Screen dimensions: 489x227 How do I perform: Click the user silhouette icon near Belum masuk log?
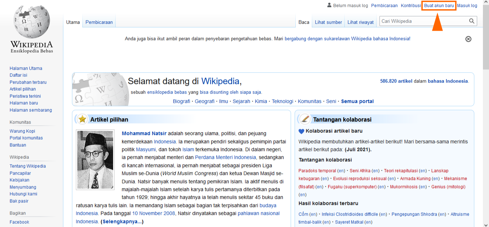pos(329,5)
